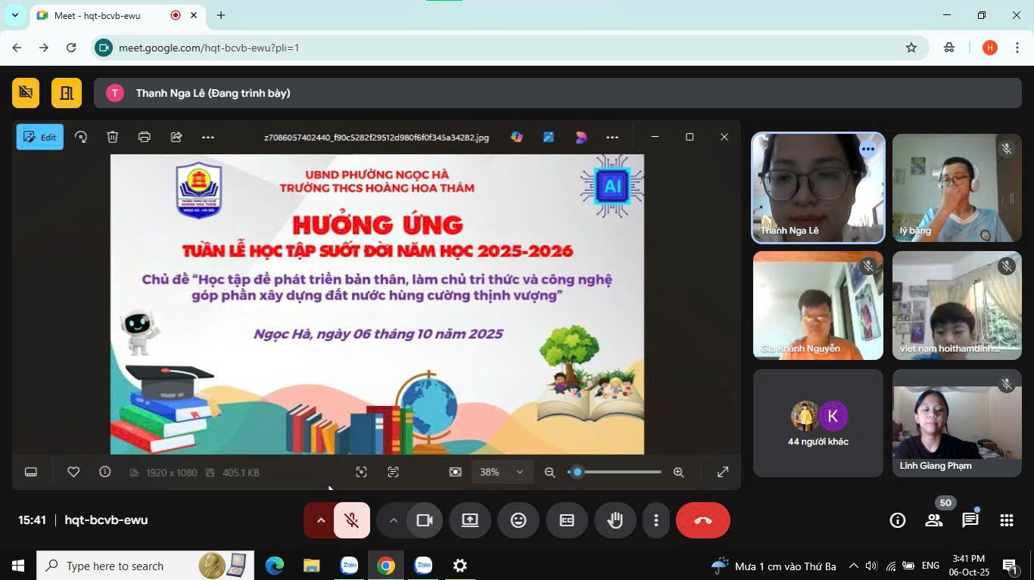This screenshot has height=580, width=1034.
Task: Expand audio settings arrow beside microphone
Action: tap(320, 520)
